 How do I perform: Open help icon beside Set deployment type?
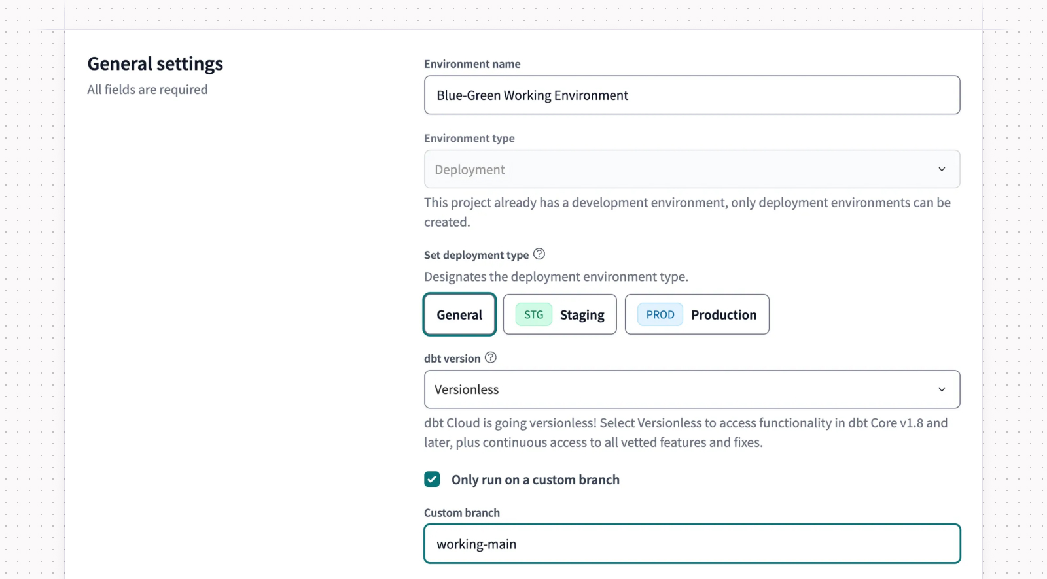539,254
